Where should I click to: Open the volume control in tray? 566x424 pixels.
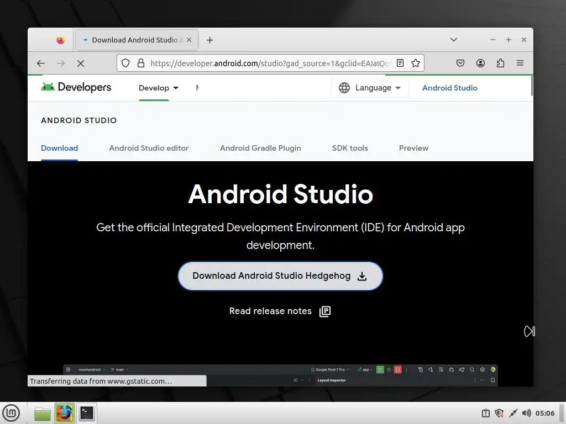click(x=527, y=413)
